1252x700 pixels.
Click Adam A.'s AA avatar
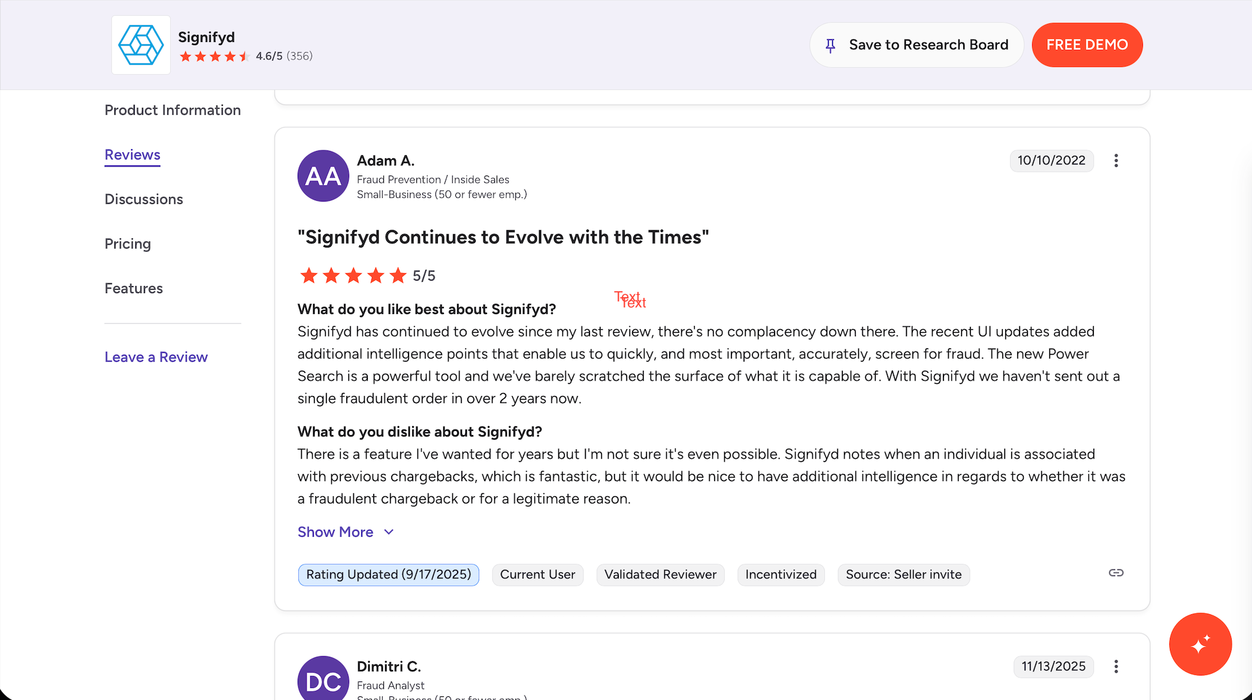click(323, 176)
